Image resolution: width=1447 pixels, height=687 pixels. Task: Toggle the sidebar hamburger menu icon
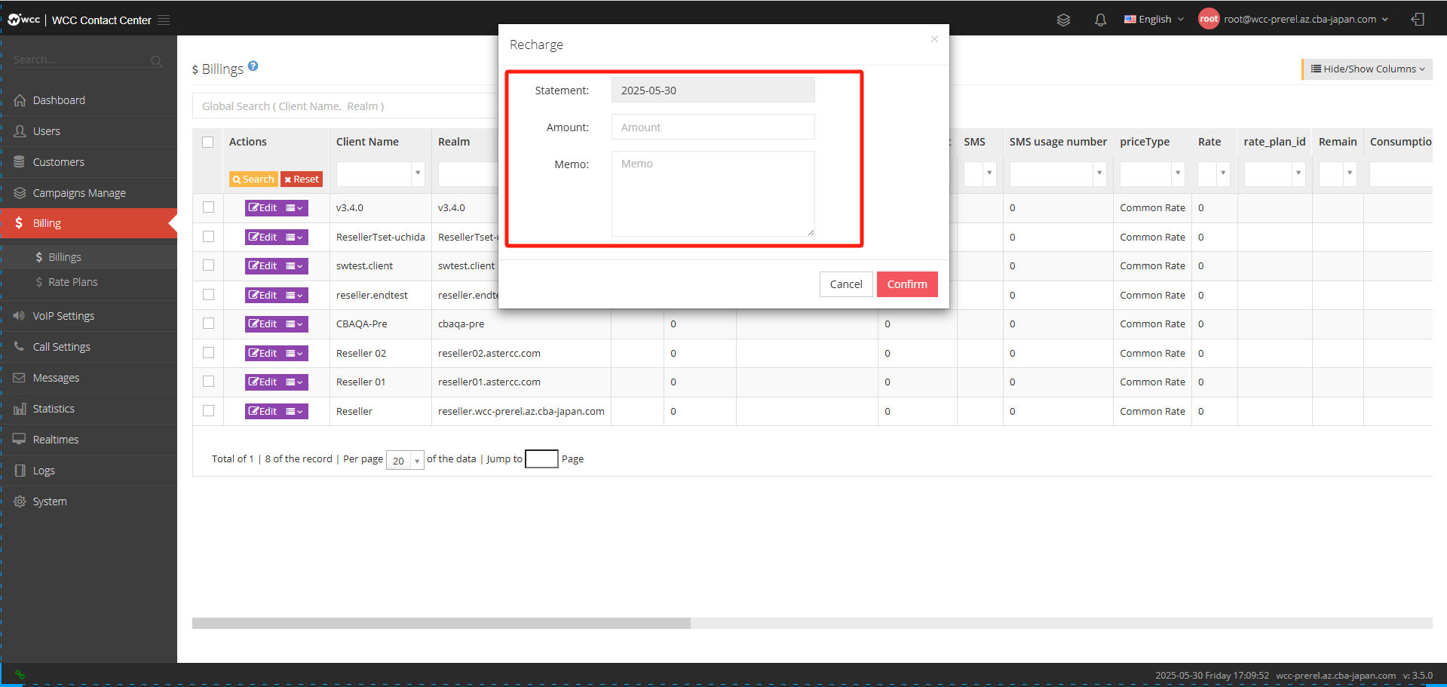[164, 20]
